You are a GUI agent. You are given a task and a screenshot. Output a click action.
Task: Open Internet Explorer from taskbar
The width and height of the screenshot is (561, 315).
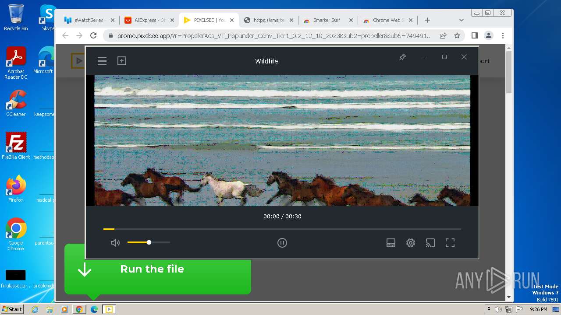[35, 309]
